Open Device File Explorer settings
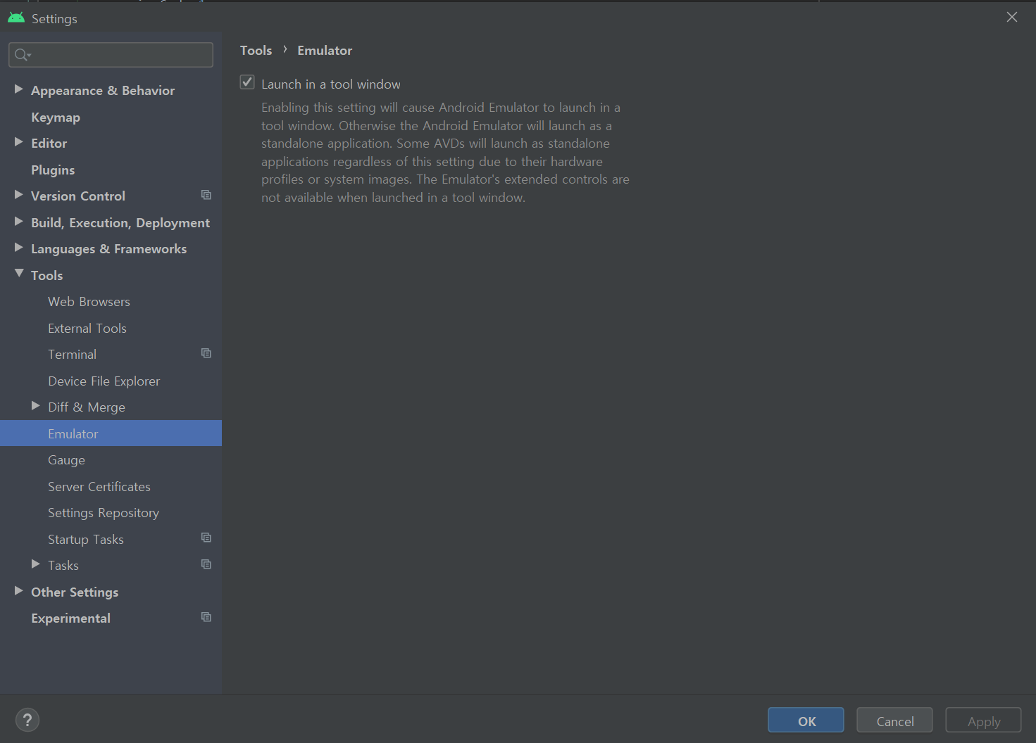The image size is (1036, 743). (x=104, y=381)
